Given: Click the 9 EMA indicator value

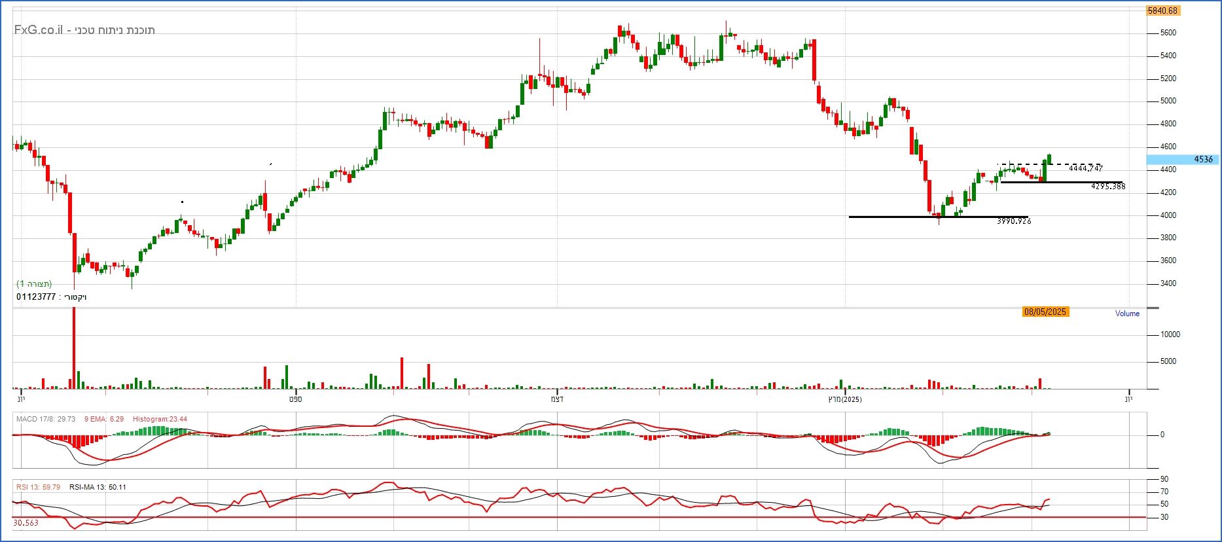Looking at the screenshot, I should point(103,419).
